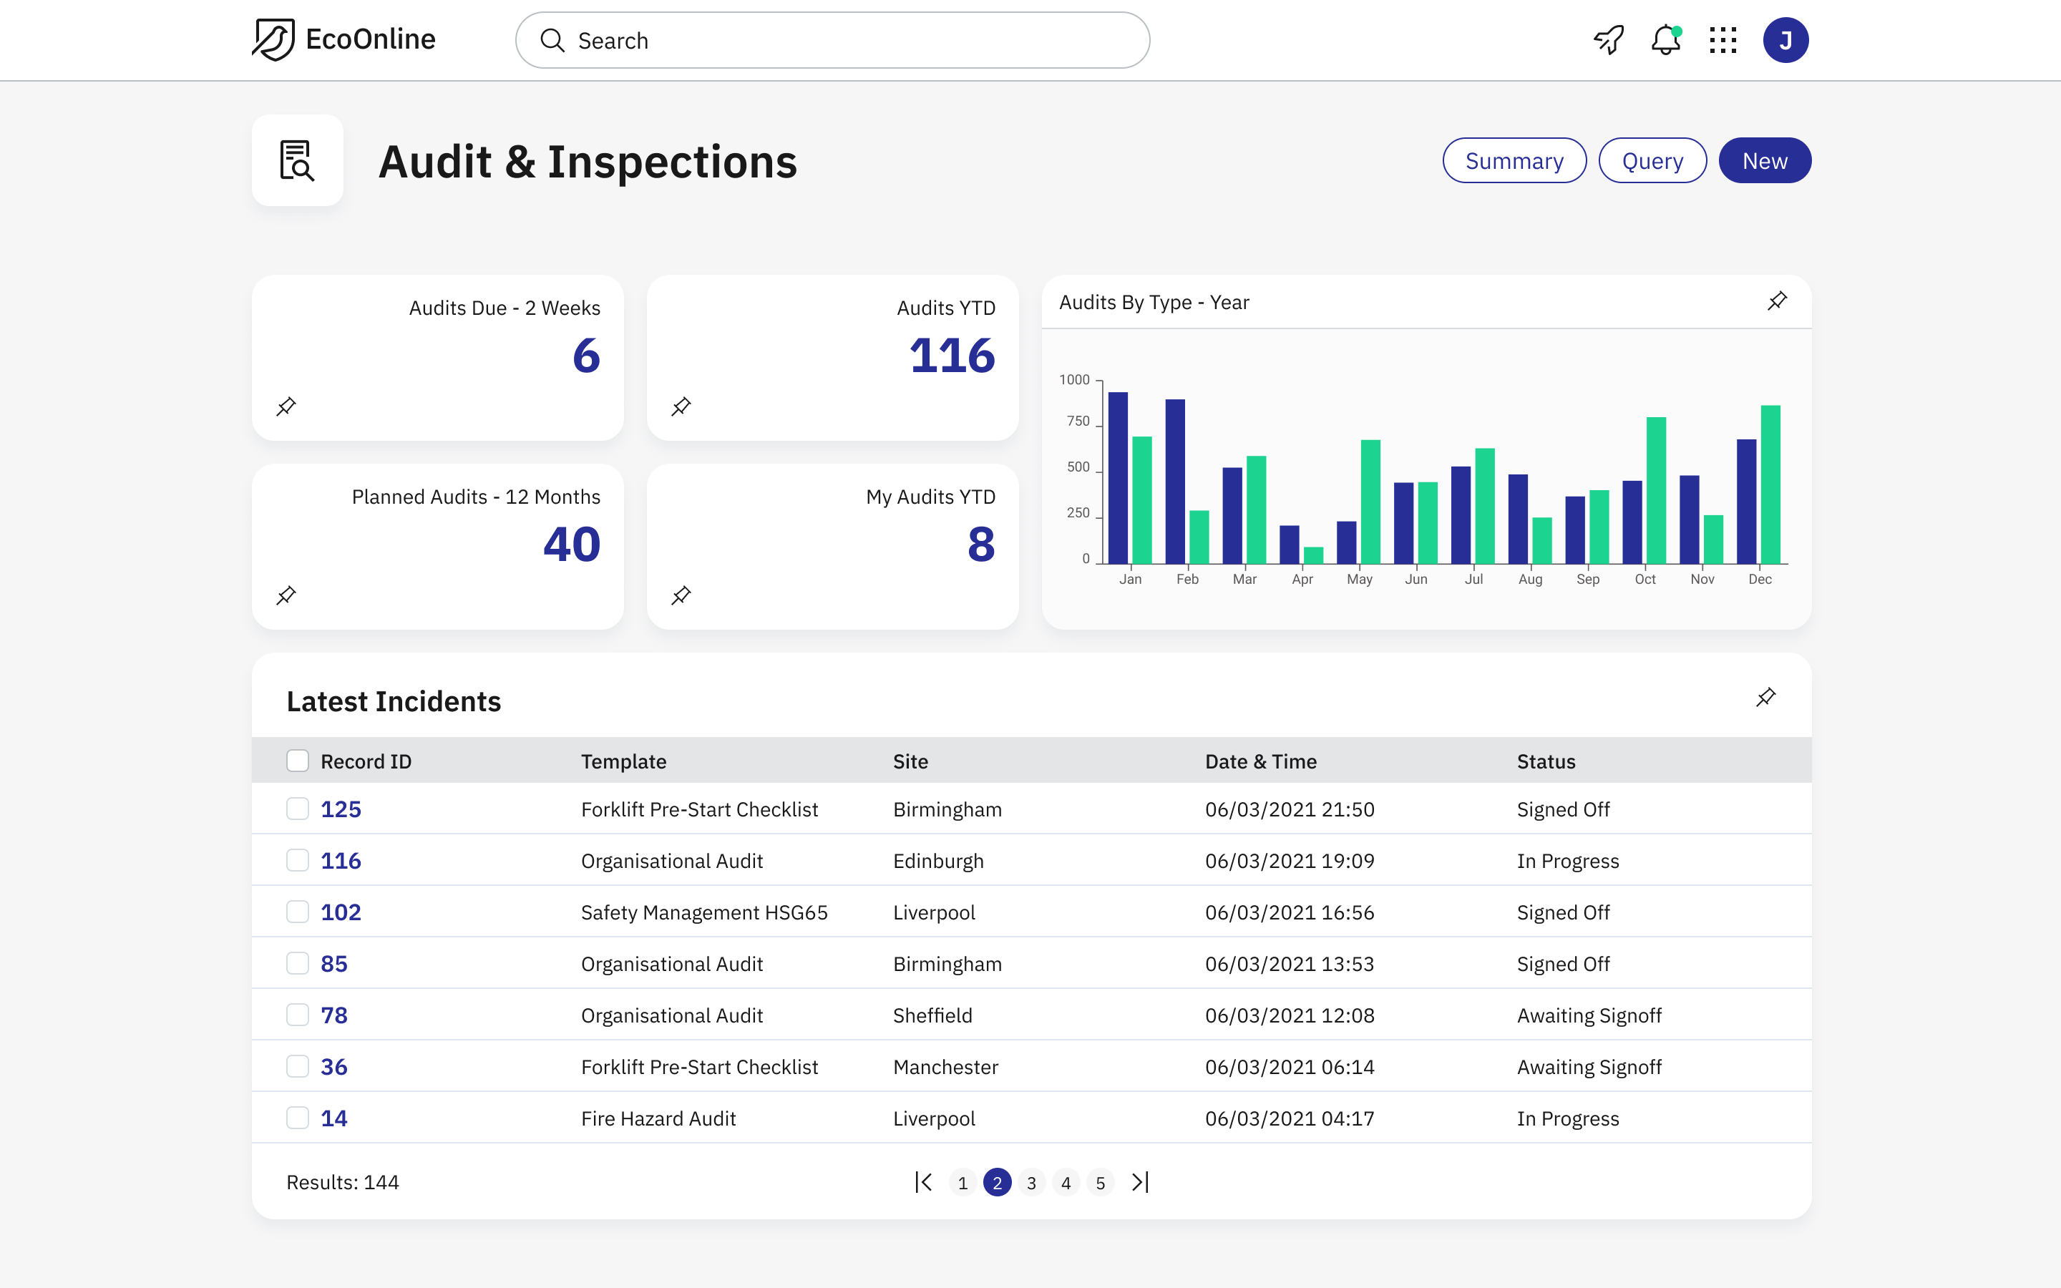
Task: Open the apps grid menu
Action: point(1722,40)
